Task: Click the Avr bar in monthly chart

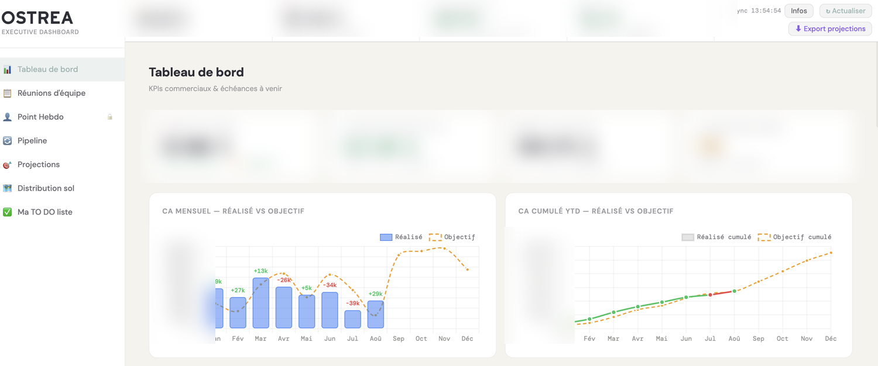Action: [x=284, y=308]
